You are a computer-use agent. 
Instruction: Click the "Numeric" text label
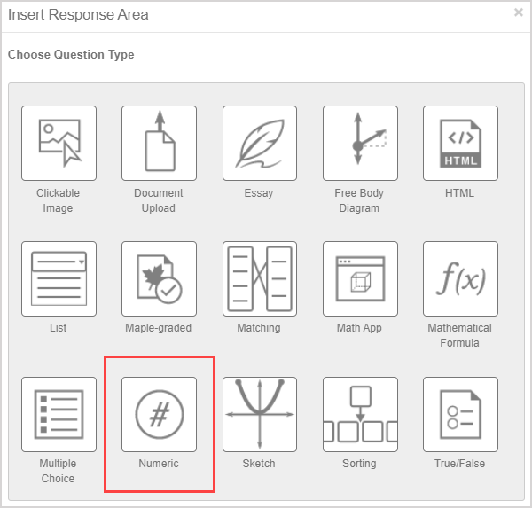point(159,464)
